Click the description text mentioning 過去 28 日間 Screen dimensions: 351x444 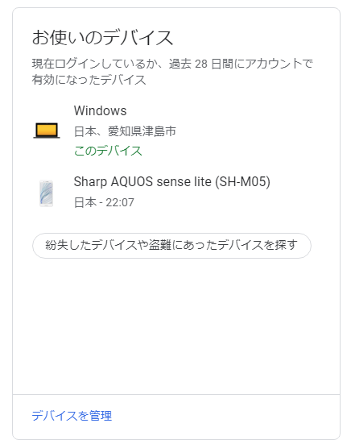172,72
